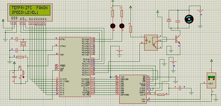
Task: Click the VIN+ pin label on ADC
Action: [x=144, y=99]
